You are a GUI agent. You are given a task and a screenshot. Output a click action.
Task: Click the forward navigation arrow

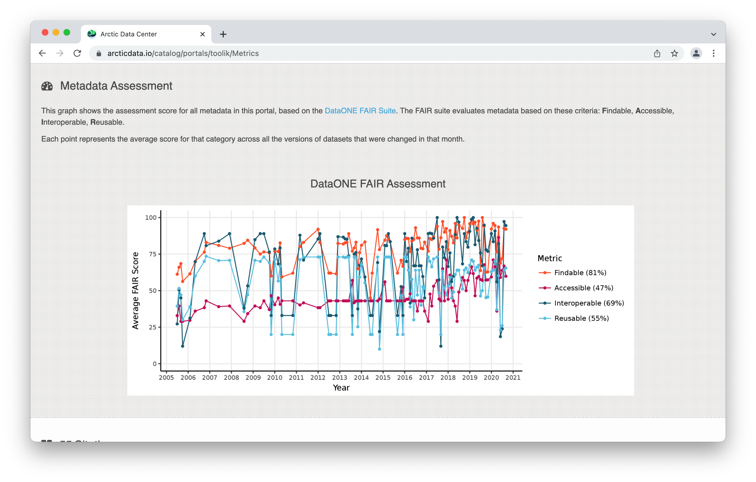[x=60, y=54]
